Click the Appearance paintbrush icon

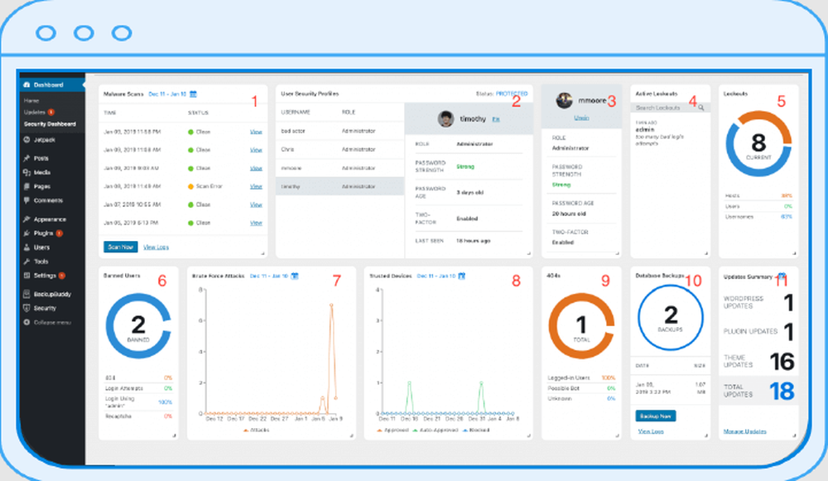click(27, 219)
